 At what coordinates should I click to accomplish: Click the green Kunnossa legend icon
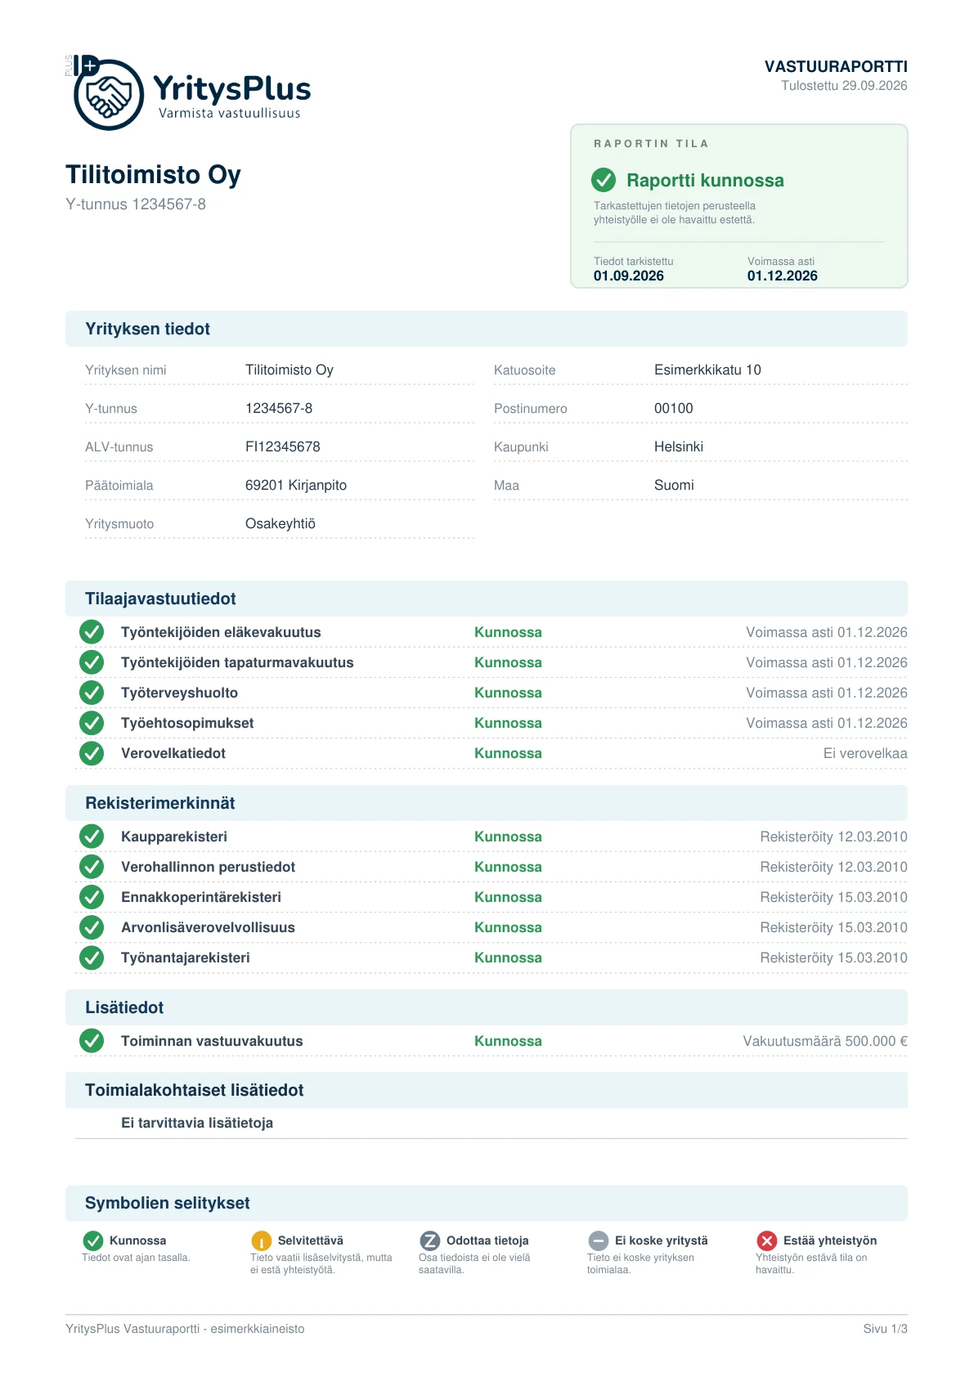pyautogui.click(x=93, y=1240)
